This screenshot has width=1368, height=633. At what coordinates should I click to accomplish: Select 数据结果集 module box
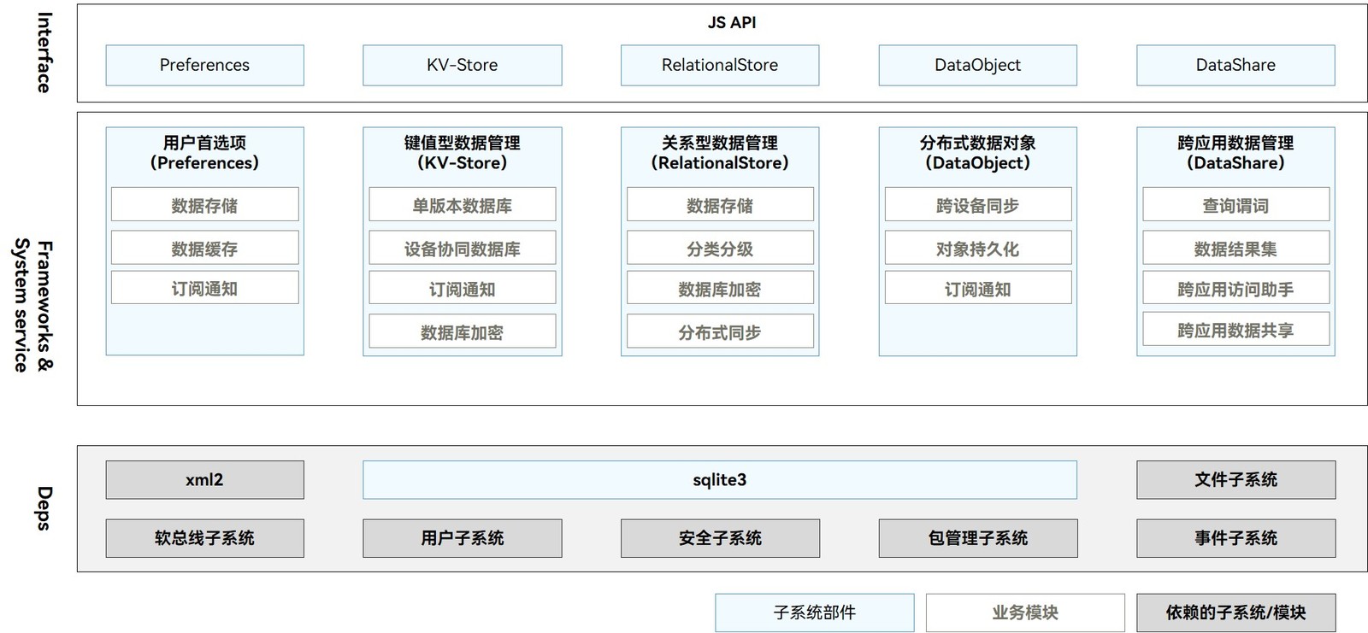click(x=1235, y=248)
